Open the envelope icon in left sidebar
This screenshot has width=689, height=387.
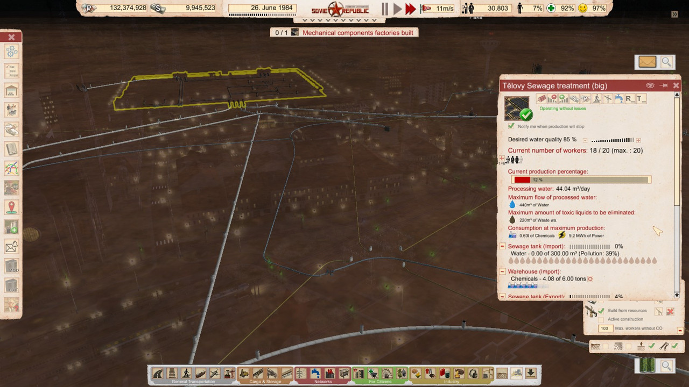pos(11,246)
